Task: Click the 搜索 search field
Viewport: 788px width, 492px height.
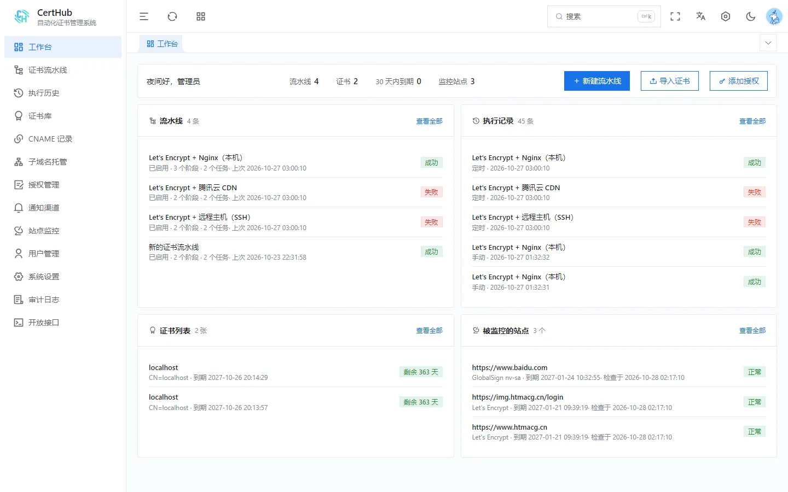Action: click(604, 16)
